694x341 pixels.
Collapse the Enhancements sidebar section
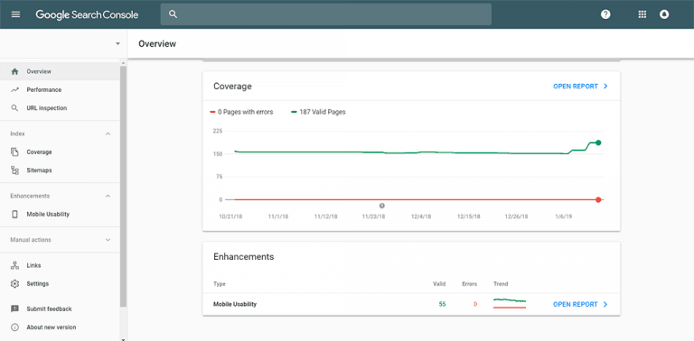click(108, 196)
